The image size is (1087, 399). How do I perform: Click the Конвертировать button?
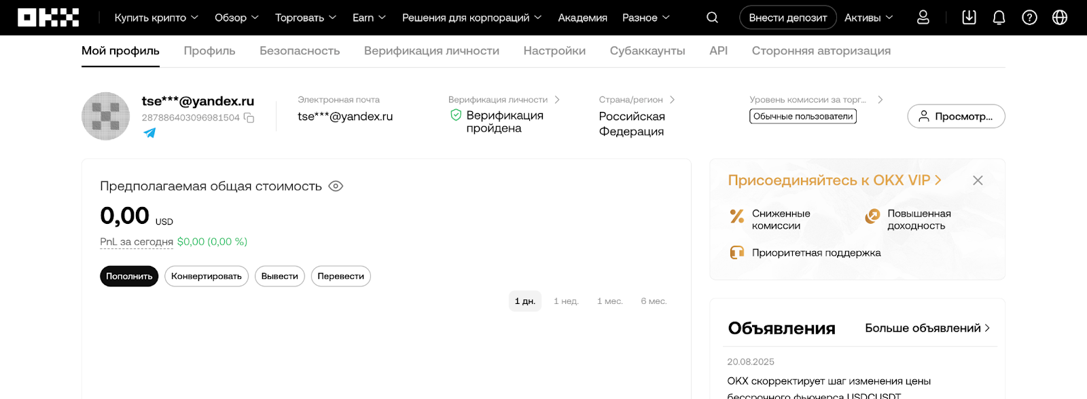tap(207, 276)
